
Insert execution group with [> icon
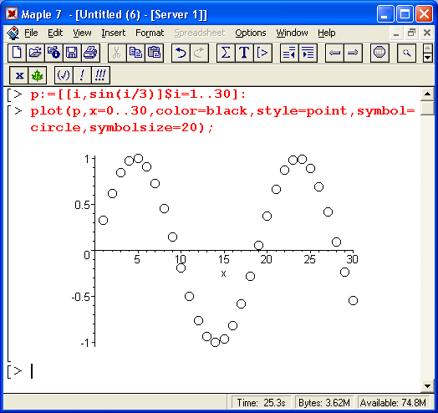click(x=262, y=53)
